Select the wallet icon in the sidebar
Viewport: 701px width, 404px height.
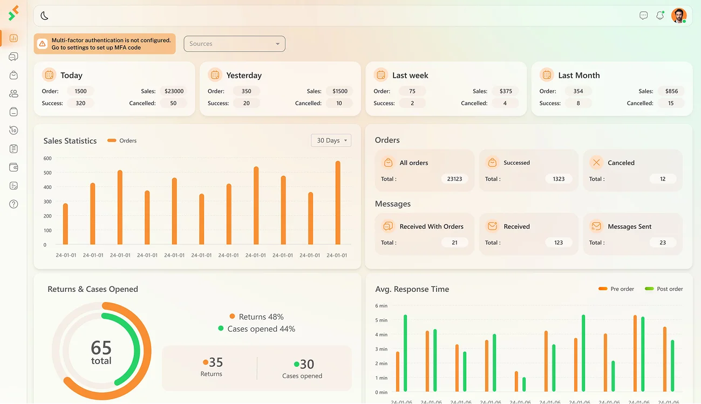(x=13, y=167)
